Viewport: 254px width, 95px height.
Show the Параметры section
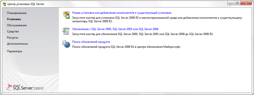pos(15,51)
